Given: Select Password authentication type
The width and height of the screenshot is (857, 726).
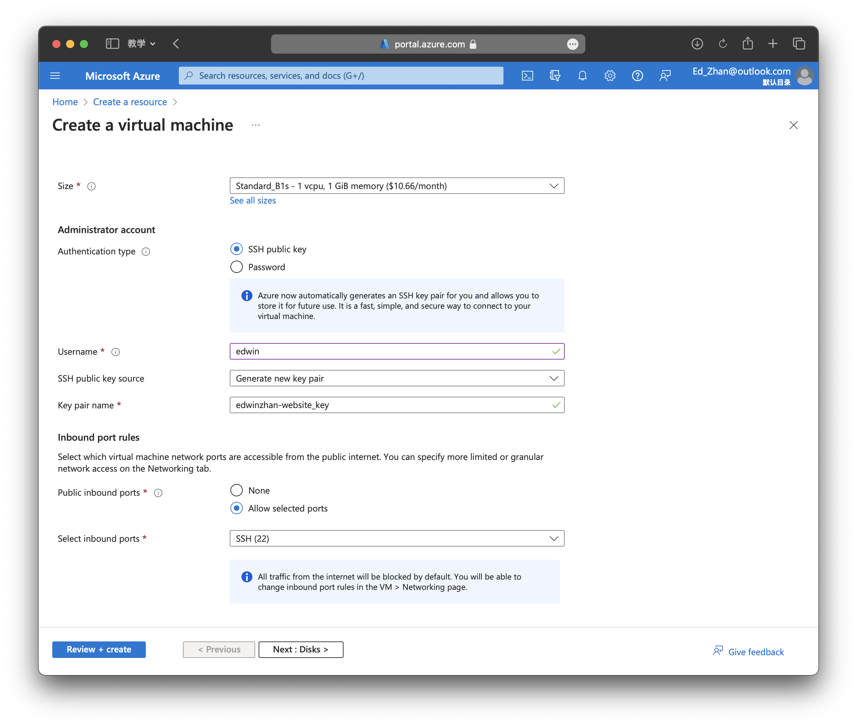Looking at the screenshot, I should click(x=236, y=267).
